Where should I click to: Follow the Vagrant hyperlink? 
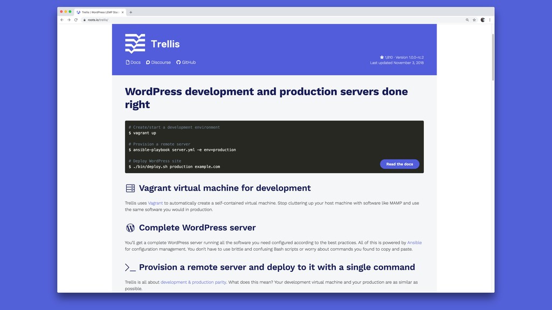[x=155, y=203]
